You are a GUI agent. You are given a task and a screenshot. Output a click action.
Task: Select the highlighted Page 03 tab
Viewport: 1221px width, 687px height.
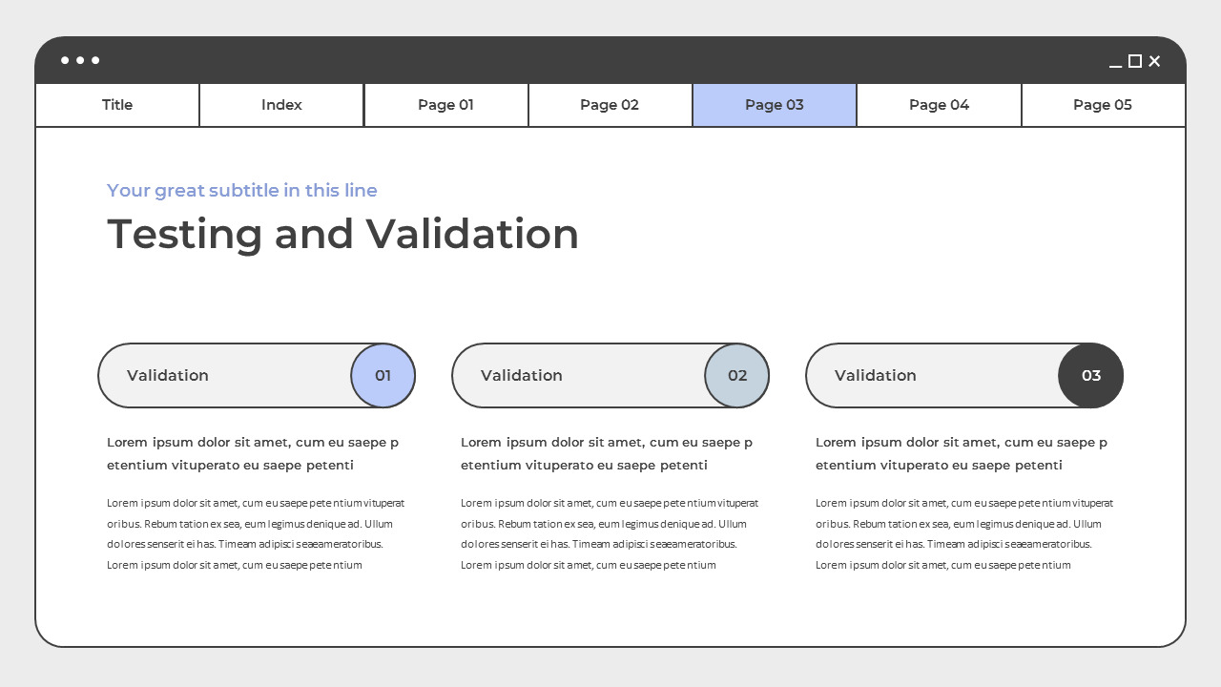[775, 105]
